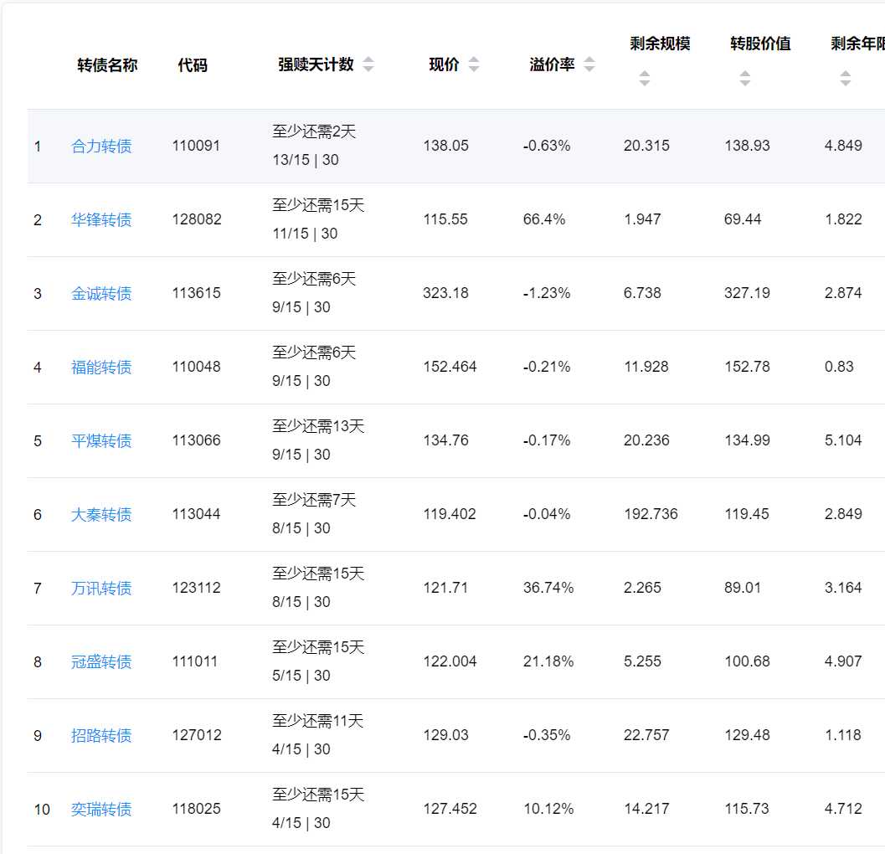
Task: Go to 万讯转债 details
Action: (101, 589)
